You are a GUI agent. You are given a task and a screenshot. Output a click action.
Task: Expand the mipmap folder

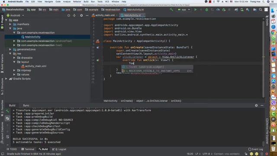[14, 70]
